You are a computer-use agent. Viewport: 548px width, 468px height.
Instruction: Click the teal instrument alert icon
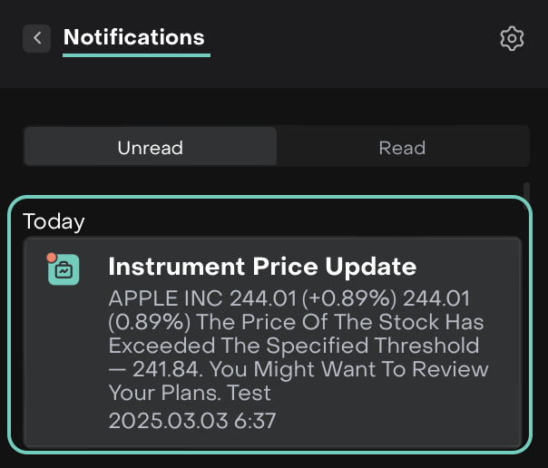(64, 269)
